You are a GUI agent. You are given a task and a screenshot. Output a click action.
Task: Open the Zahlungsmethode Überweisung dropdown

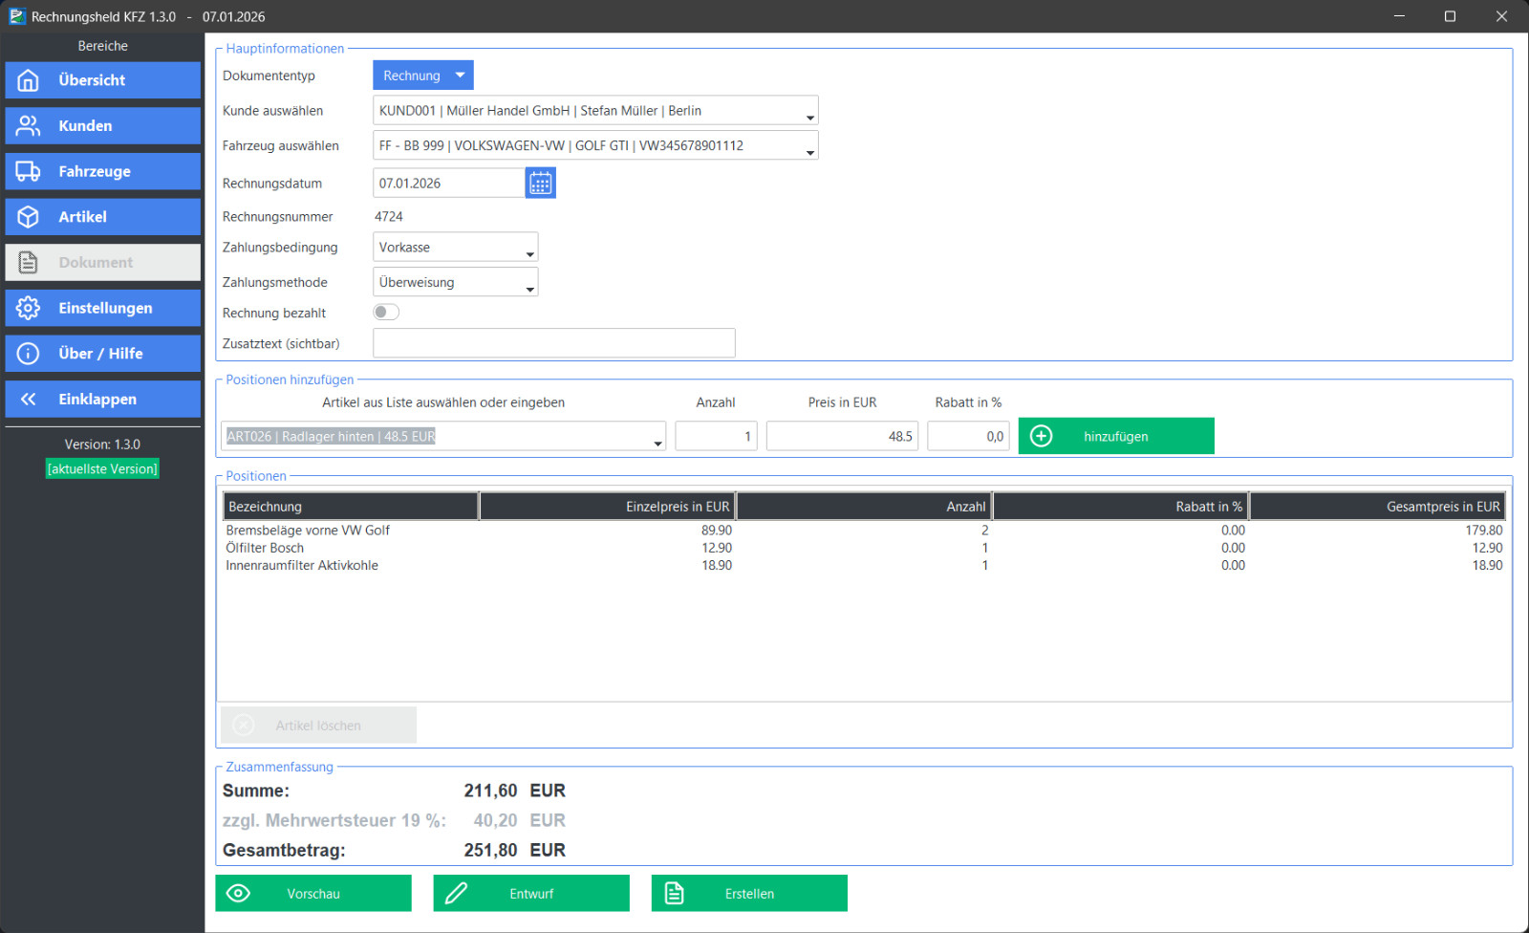point(530,289)
